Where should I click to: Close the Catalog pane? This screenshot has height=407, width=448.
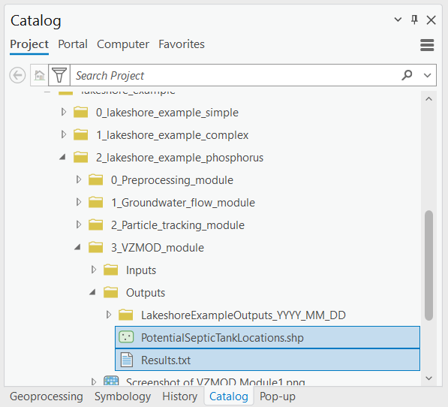pos(431,20)
